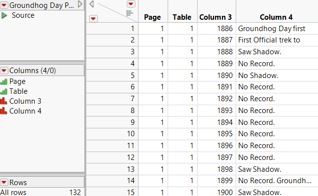Open the row options red triangle in grid corner
Image resolution: width=318 pixels, height=196 pixels.
[x=93, y=19]
